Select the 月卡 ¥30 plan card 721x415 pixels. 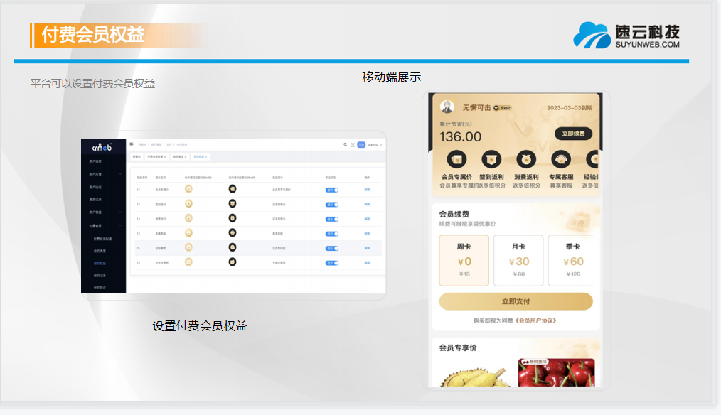(518, 260)
